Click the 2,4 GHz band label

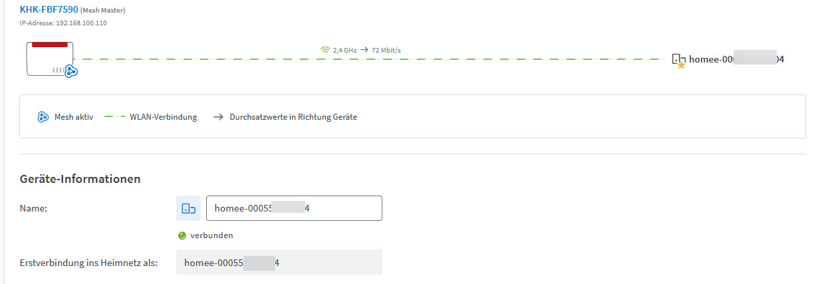344,50
